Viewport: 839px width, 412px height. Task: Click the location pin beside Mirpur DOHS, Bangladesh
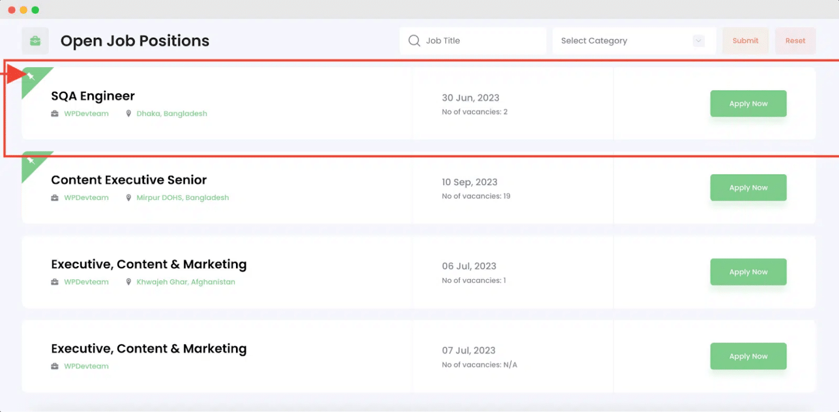point(128,197)
